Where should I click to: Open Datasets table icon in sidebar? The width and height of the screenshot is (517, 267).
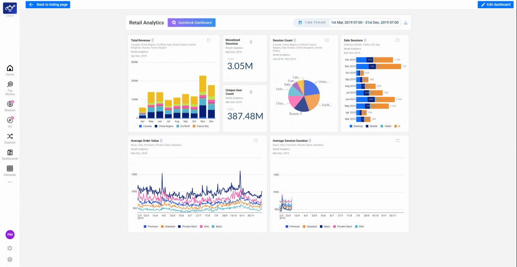pyautogui.click(x=10, y=168)
